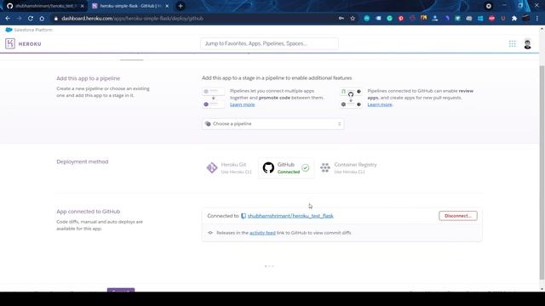545x306 pixels.
Task: Open the shubhamshrimant/heroku_test_flask repository link
Action: 290,216
